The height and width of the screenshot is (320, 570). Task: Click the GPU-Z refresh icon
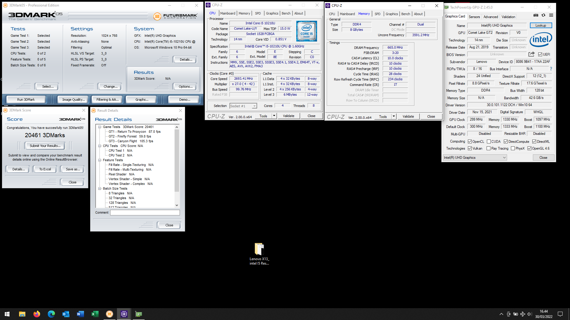[x=543, y=15]
